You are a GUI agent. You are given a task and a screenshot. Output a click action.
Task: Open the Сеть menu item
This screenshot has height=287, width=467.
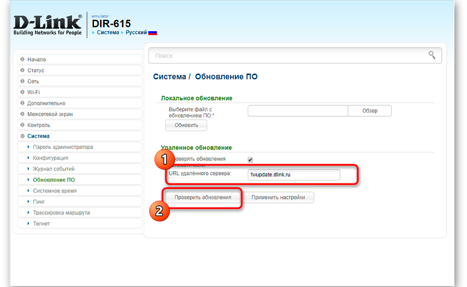pyautogui.click(x=79, y=81)
